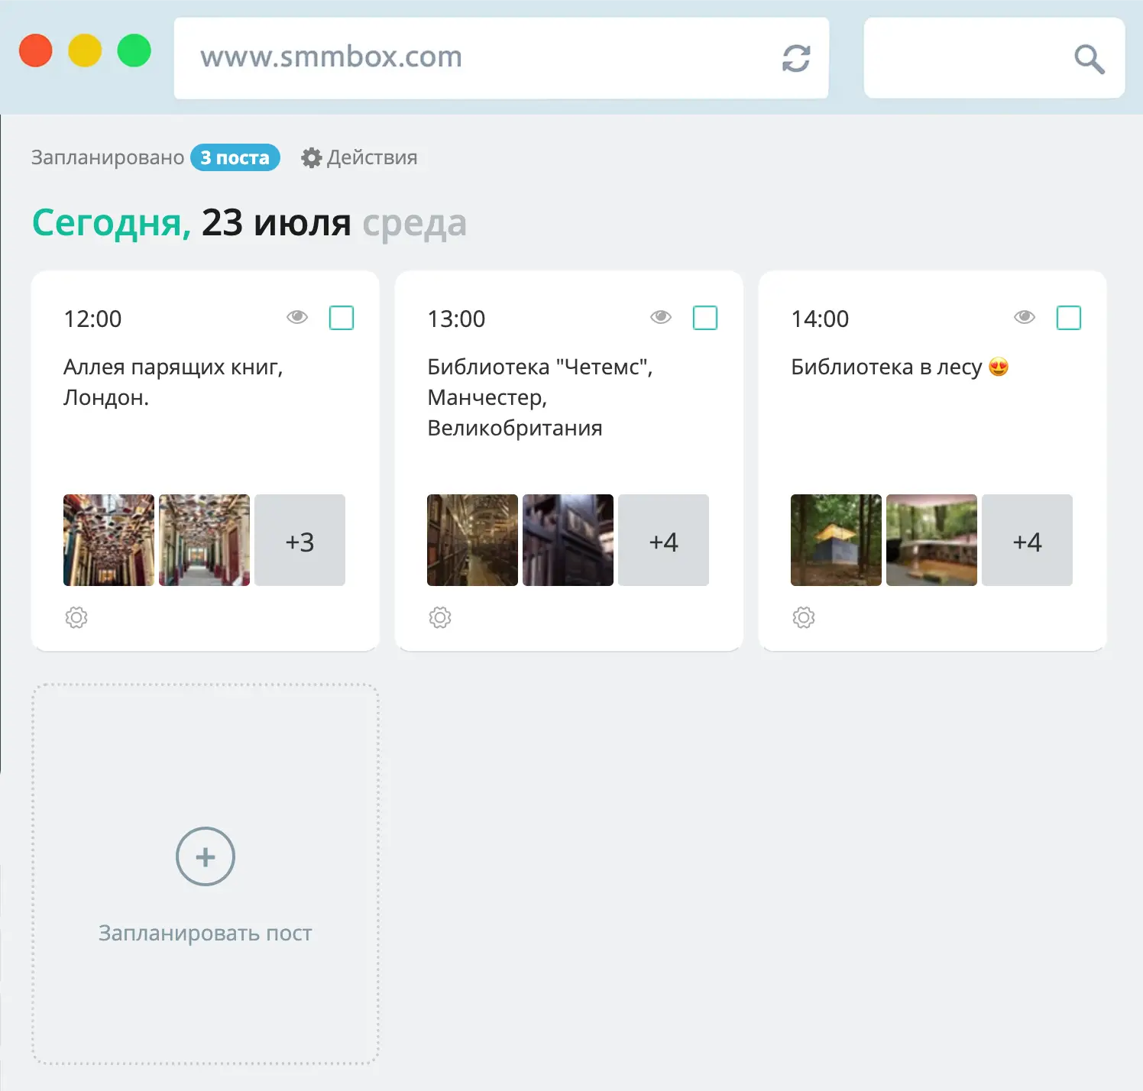Screen dimensions: 1143x1091
Task: Open the 3 поста counter badge
Action: [x=235, y=157]
